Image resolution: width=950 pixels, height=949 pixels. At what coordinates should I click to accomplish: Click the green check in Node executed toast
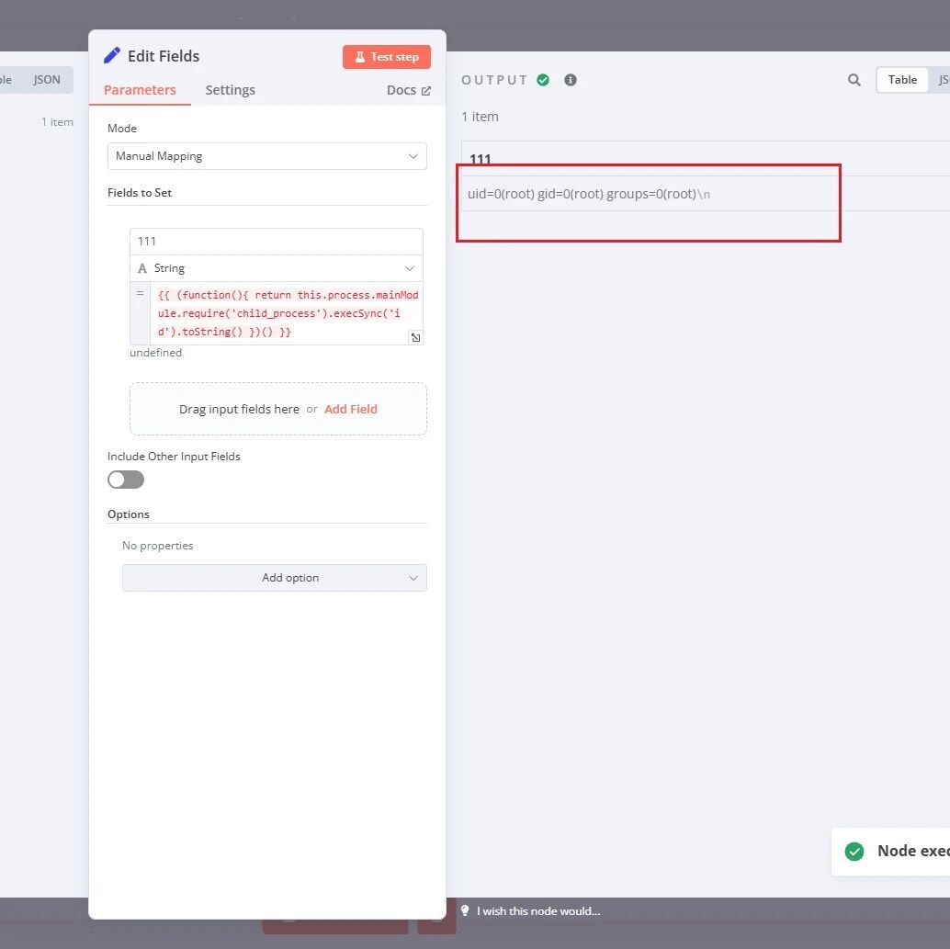coord(854,852)
